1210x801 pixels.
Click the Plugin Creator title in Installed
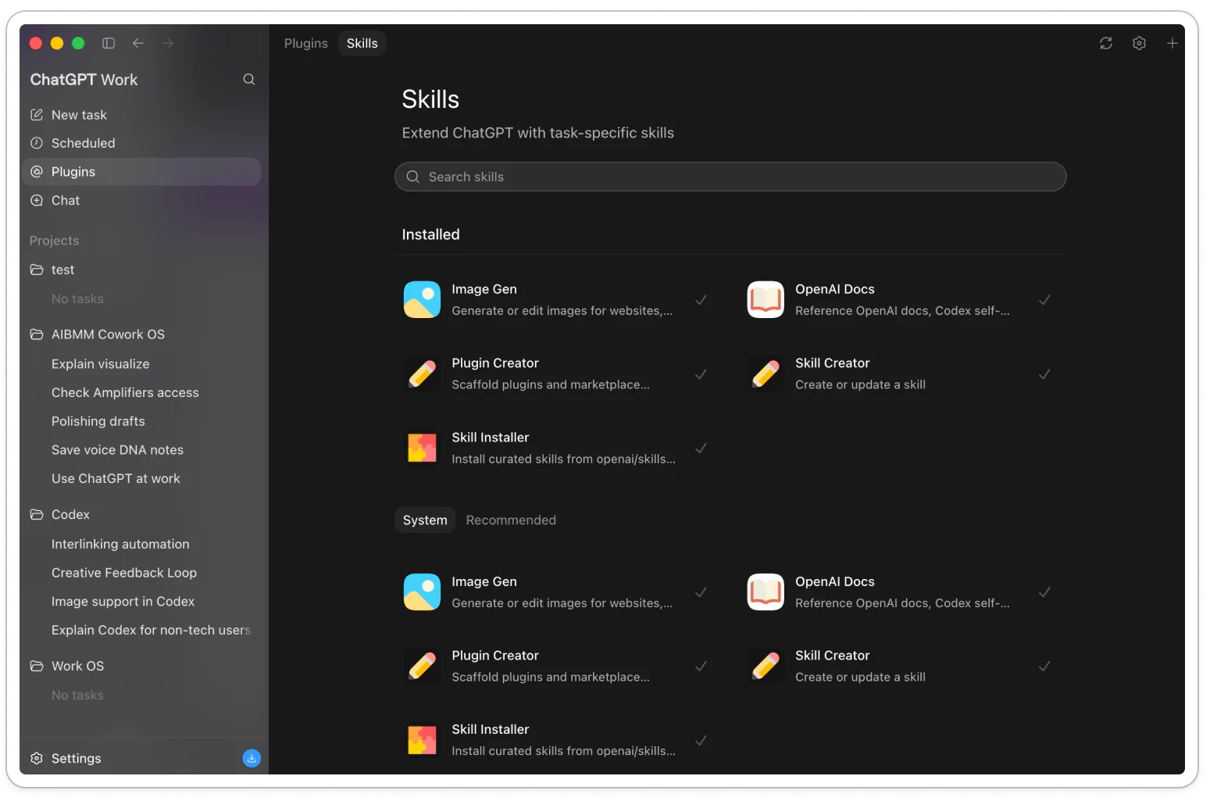click(495, 363)
